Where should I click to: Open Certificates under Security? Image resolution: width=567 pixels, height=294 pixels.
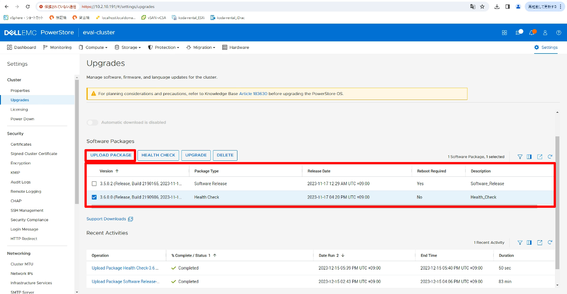pyautogui.click(x=21, y=144)
